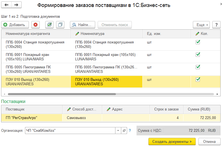Click the Кол. column header

(206, 34)
